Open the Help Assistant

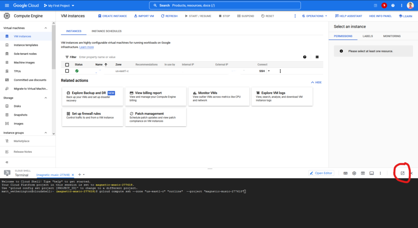(349, 16)
